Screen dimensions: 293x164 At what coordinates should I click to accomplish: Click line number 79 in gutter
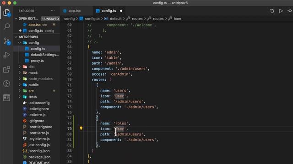point(69,128)
